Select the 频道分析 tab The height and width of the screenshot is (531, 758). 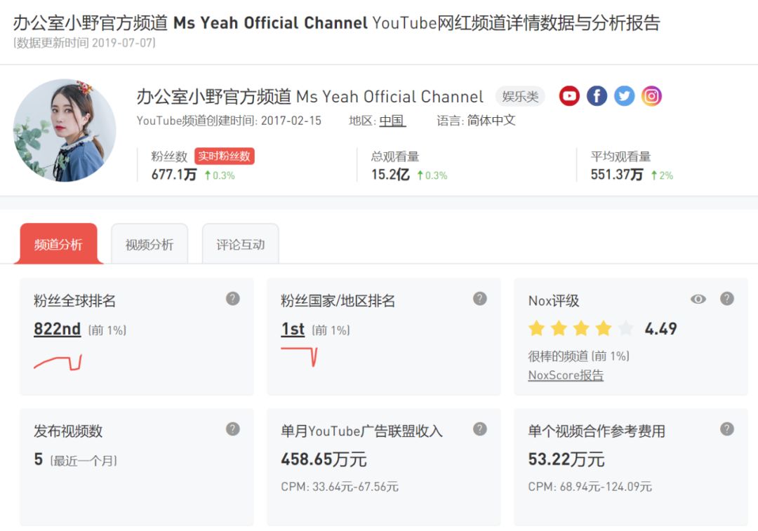point(58,243)
